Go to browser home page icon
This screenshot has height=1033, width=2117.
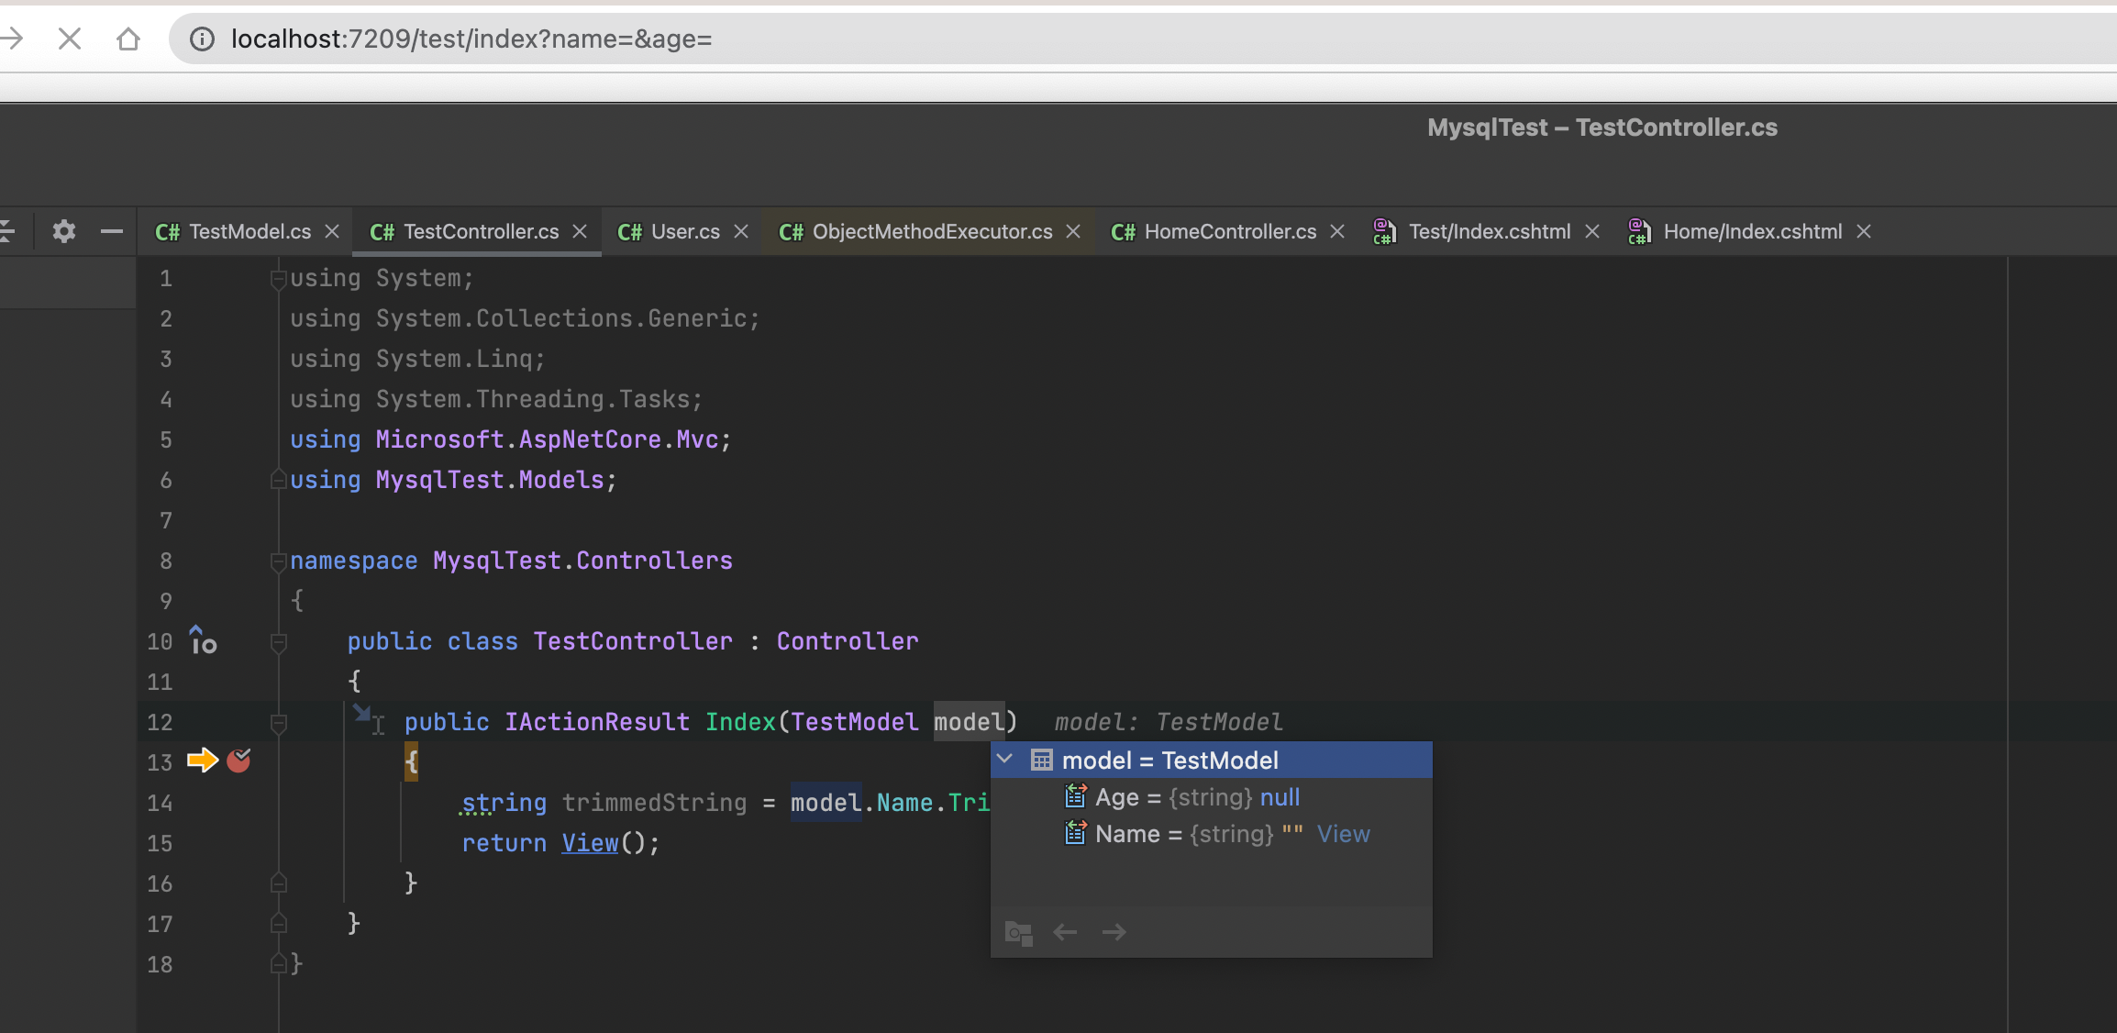(x=128, y=39)
